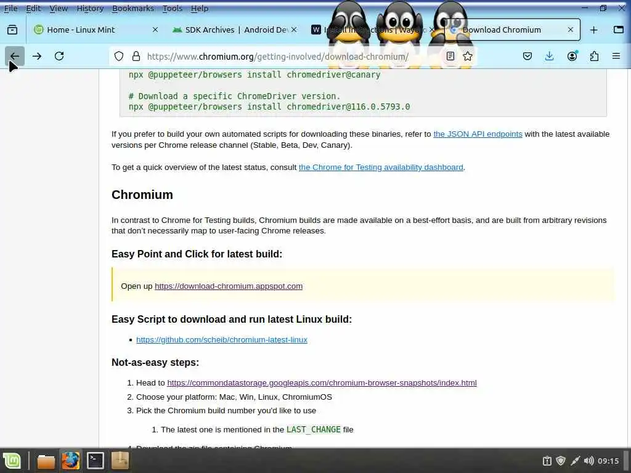
Task: Click the Chromium section heading
Action: pyautogui.click(x=142, y=195)
